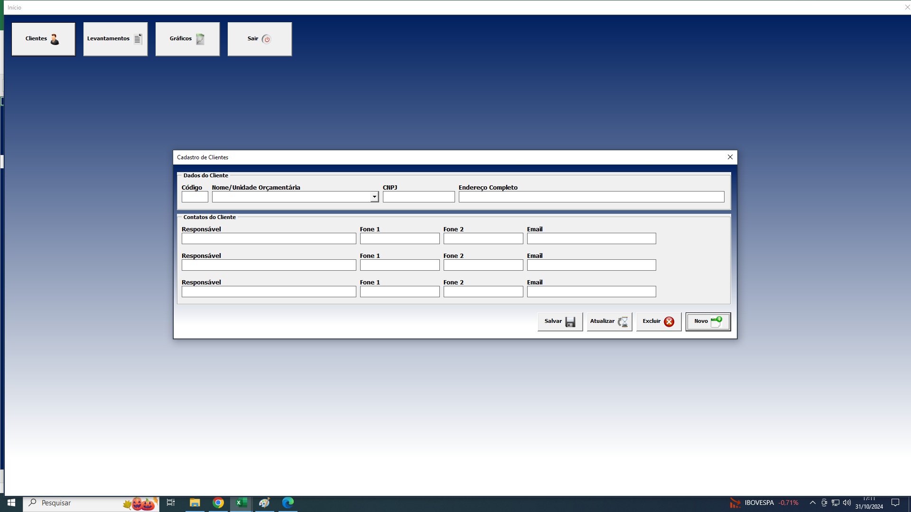Click the Atualizar button
911x512 pixels.
(609, 321)
